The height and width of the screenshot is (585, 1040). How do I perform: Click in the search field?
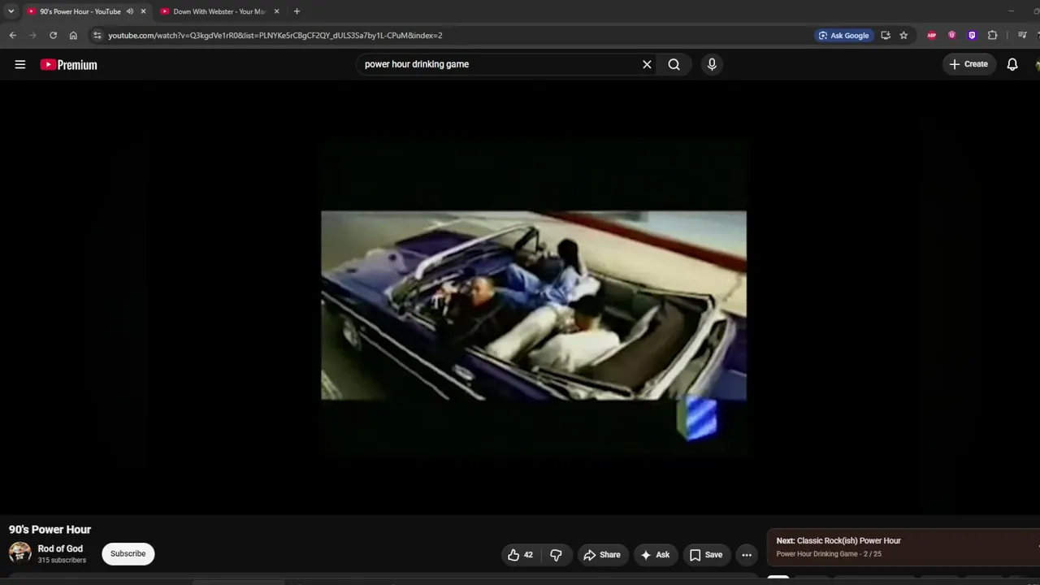tap(497, 64)
